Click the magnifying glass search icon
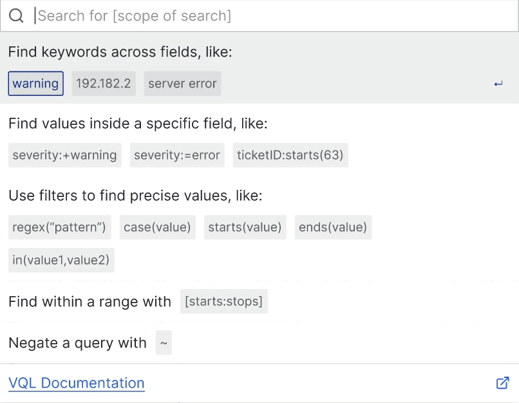 click(16, 16)
